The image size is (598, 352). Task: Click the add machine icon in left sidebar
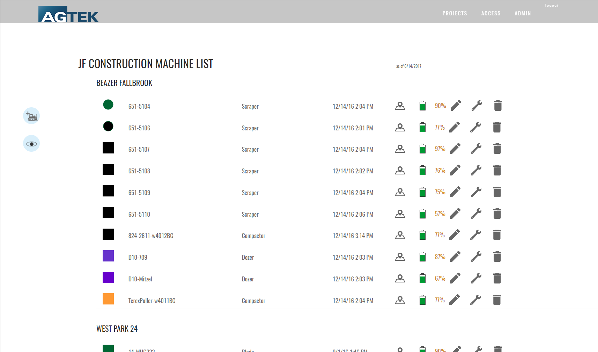[x=31, y=116]
